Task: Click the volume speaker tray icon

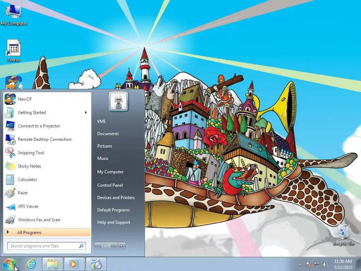Action: click(325, 264)
